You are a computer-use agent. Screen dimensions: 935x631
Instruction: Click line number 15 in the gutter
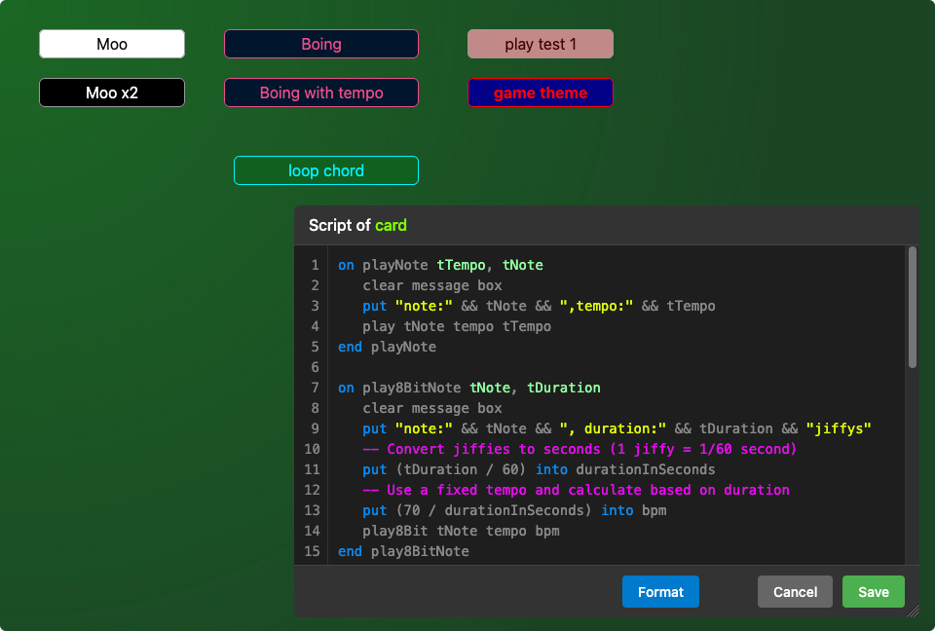(x=312, y=551)
